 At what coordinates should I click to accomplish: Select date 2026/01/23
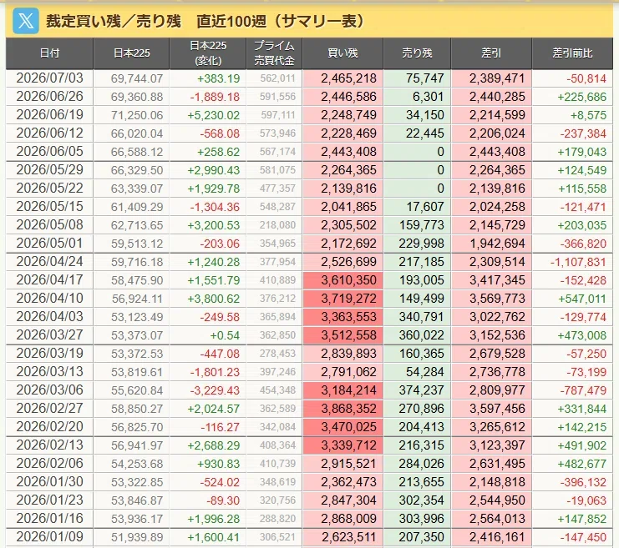pos(50,500)
